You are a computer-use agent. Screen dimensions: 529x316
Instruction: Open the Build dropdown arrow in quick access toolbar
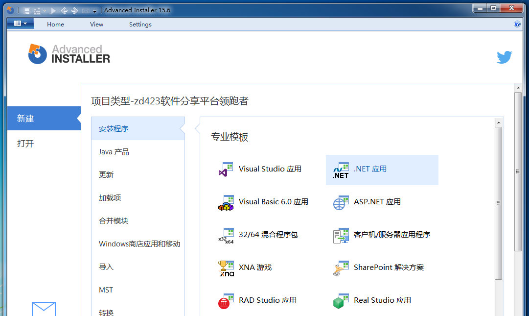point(45,11)
